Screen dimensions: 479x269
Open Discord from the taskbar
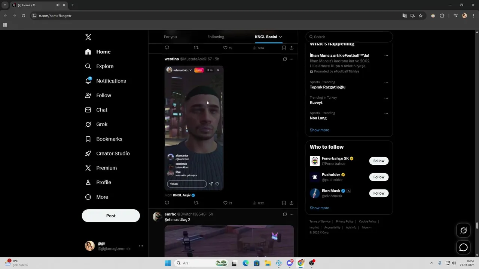pyautogui.click(x=290, y=263)
